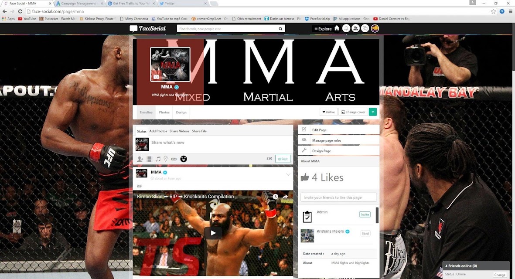Click the invite list scrollbar

(377, 215)
